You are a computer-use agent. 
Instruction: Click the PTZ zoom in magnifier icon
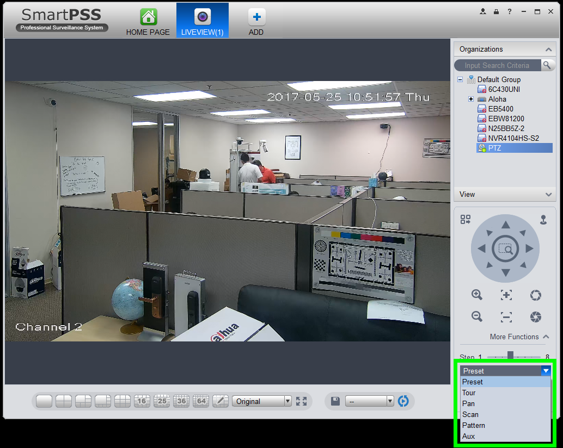point(477,295)
